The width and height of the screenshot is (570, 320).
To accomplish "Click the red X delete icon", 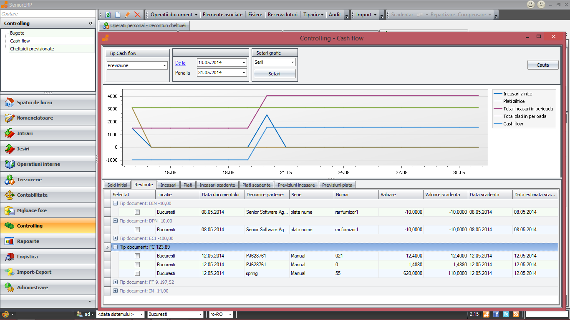I will (137, 15).
